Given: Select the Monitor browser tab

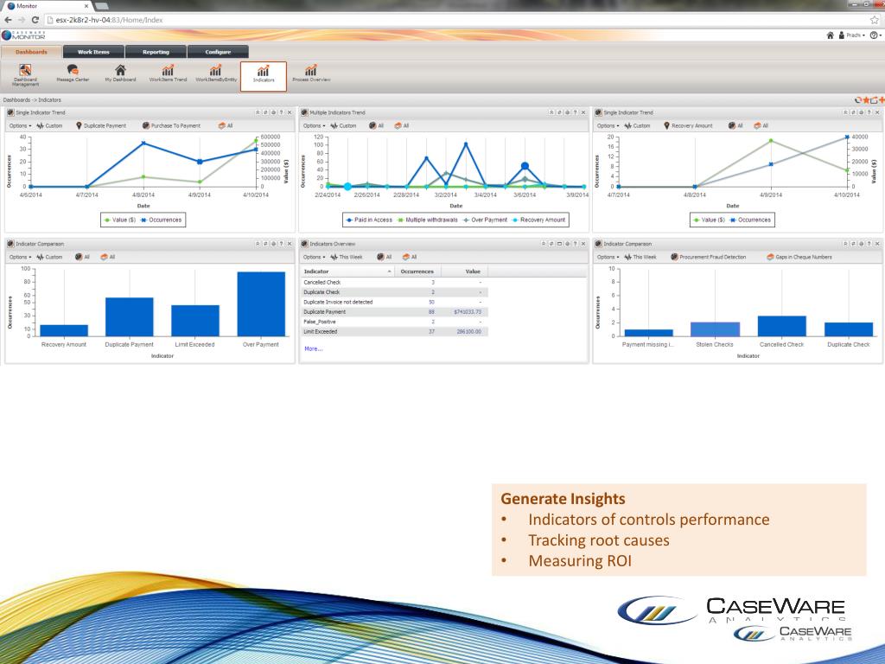Looking at the screenshot, I should pos(47,6).
